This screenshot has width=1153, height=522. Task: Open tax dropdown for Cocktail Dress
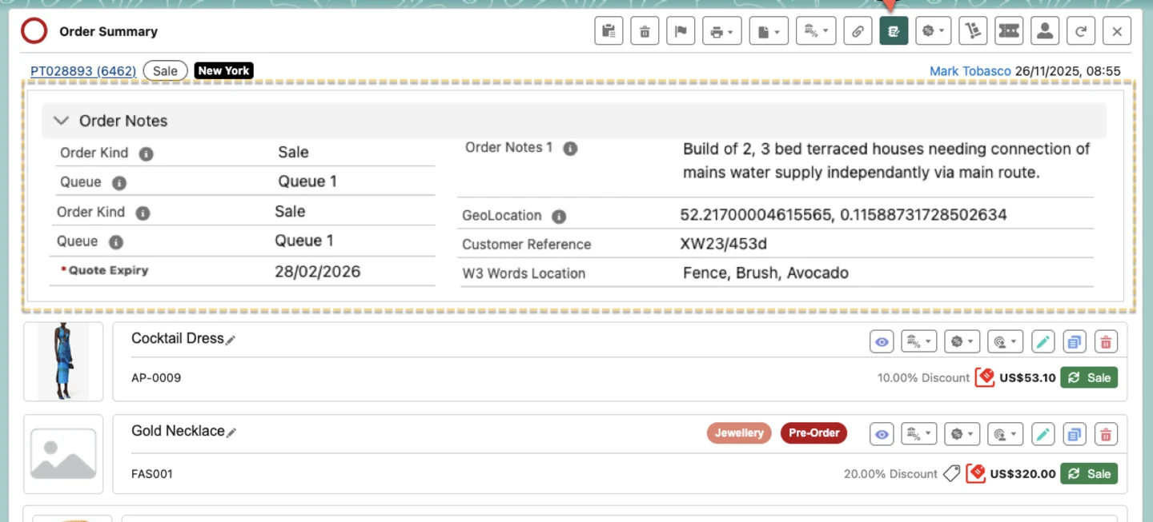(919, 341)
